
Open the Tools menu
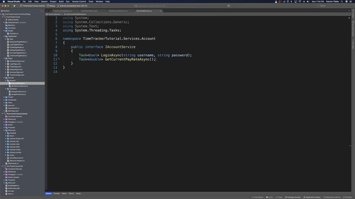(x=91, y=1)
